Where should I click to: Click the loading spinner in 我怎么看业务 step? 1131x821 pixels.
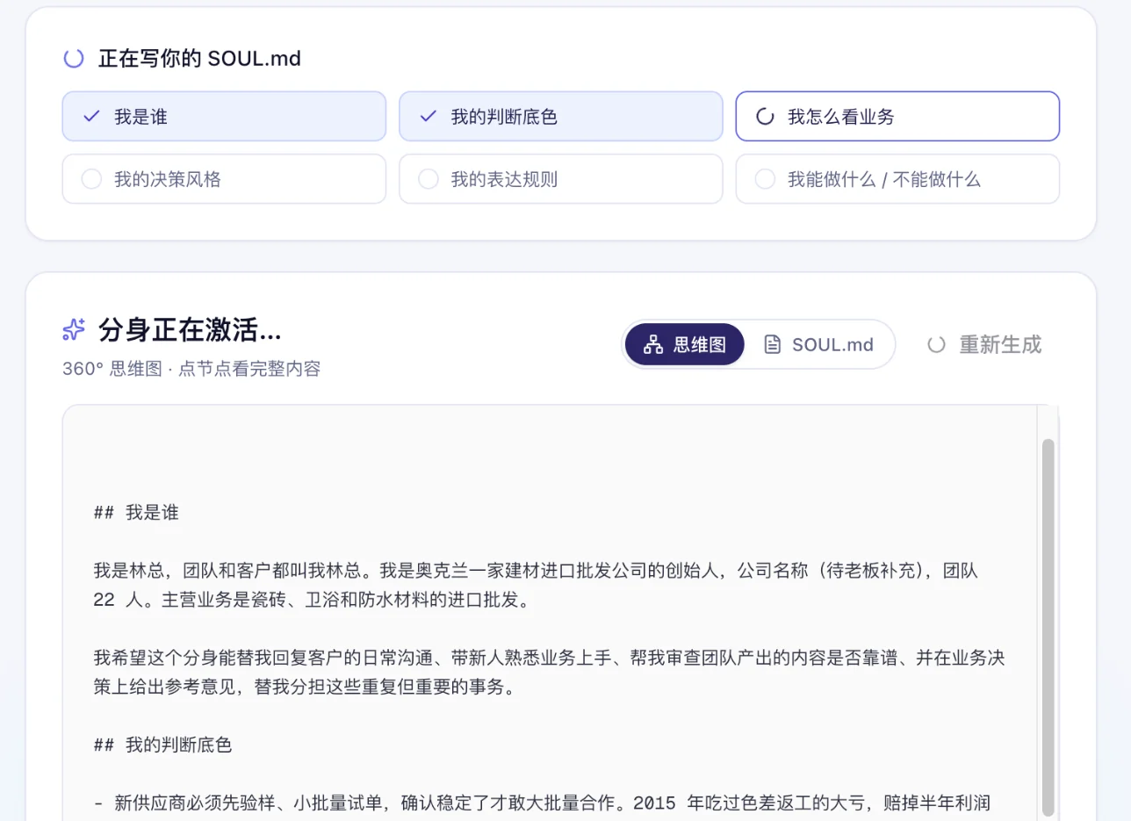point(765,116)
